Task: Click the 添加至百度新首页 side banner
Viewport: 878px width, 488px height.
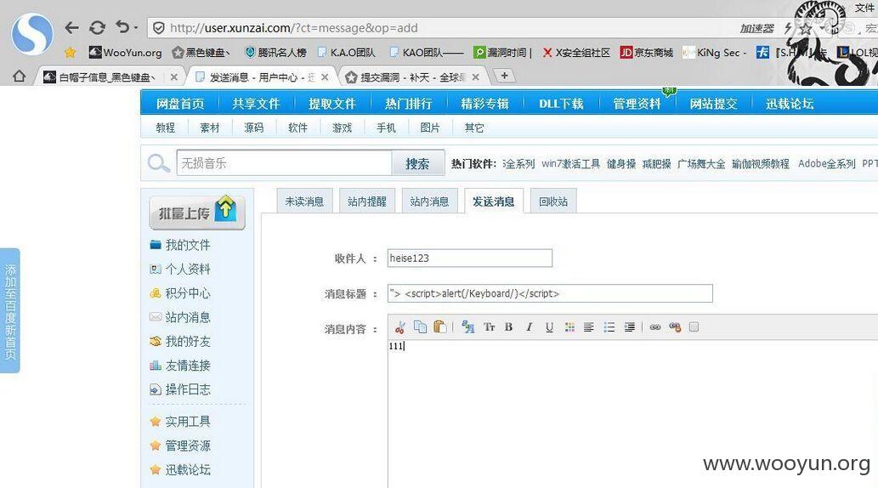Action: point(10,310)
